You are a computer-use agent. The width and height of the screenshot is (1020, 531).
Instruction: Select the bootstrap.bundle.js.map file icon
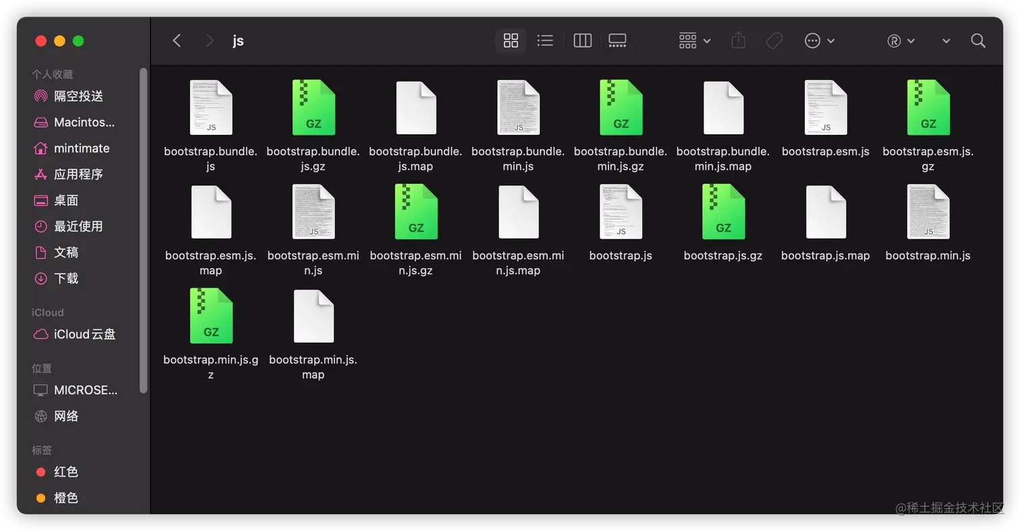(416, 108)
